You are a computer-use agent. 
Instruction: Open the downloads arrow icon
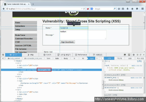tap(127, 9)
